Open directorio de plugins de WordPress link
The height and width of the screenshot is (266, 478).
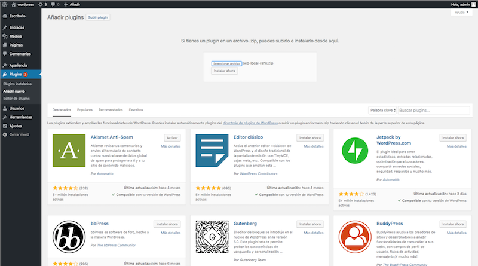click(250, 123)
